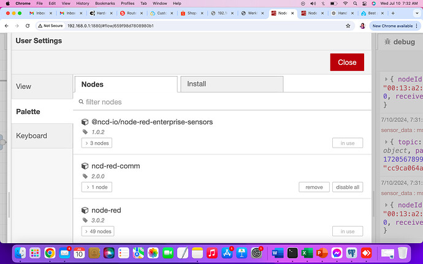Bookmark this page with the star icon

click(x=348, y=26)
